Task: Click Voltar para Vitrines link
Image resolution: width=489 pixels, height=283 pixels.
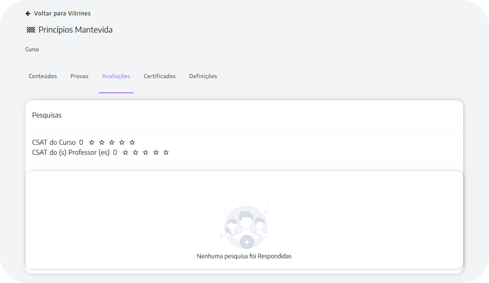Action: 62,14
